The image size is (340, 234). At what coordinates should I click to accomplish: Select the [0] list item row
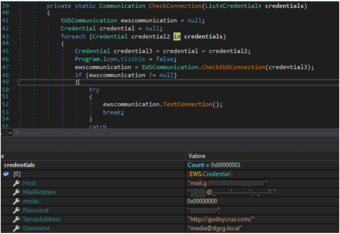[x=170, y=174]
